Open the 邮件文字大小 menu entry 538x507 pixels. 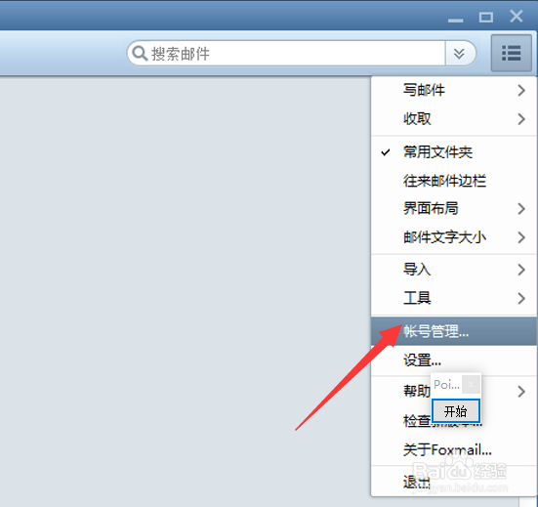point(454,237)
